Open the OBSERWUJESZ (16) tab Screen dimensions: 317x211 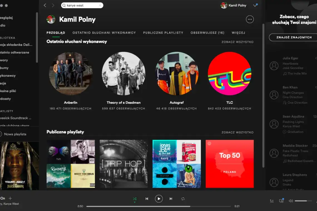pyautogui.click(x=207, y=32)
